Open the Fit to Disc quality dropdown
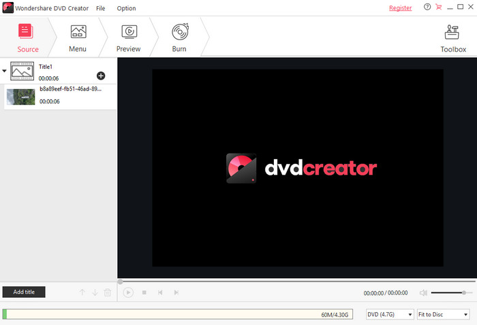The image size is (477, 325). coord(443,314)
